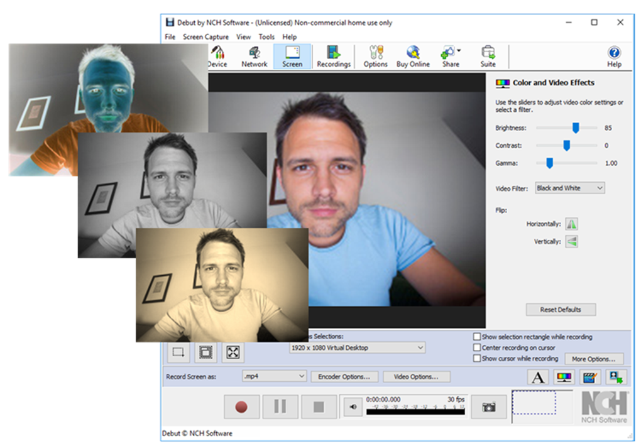This screenshot has width=641, height=446.
Task: Click the Buy Online toolbar icon
Action: tap(413, 57)
